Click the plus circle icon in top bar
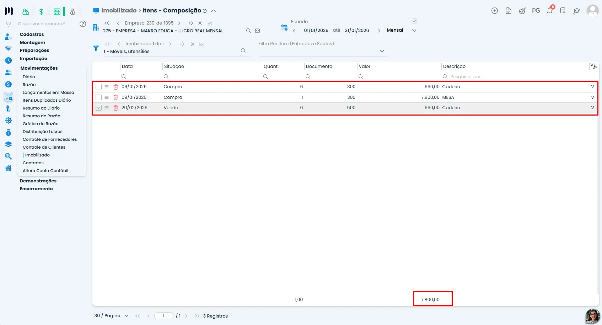The height and width of the screenshot is (325, 602). [x=494, y=11]
